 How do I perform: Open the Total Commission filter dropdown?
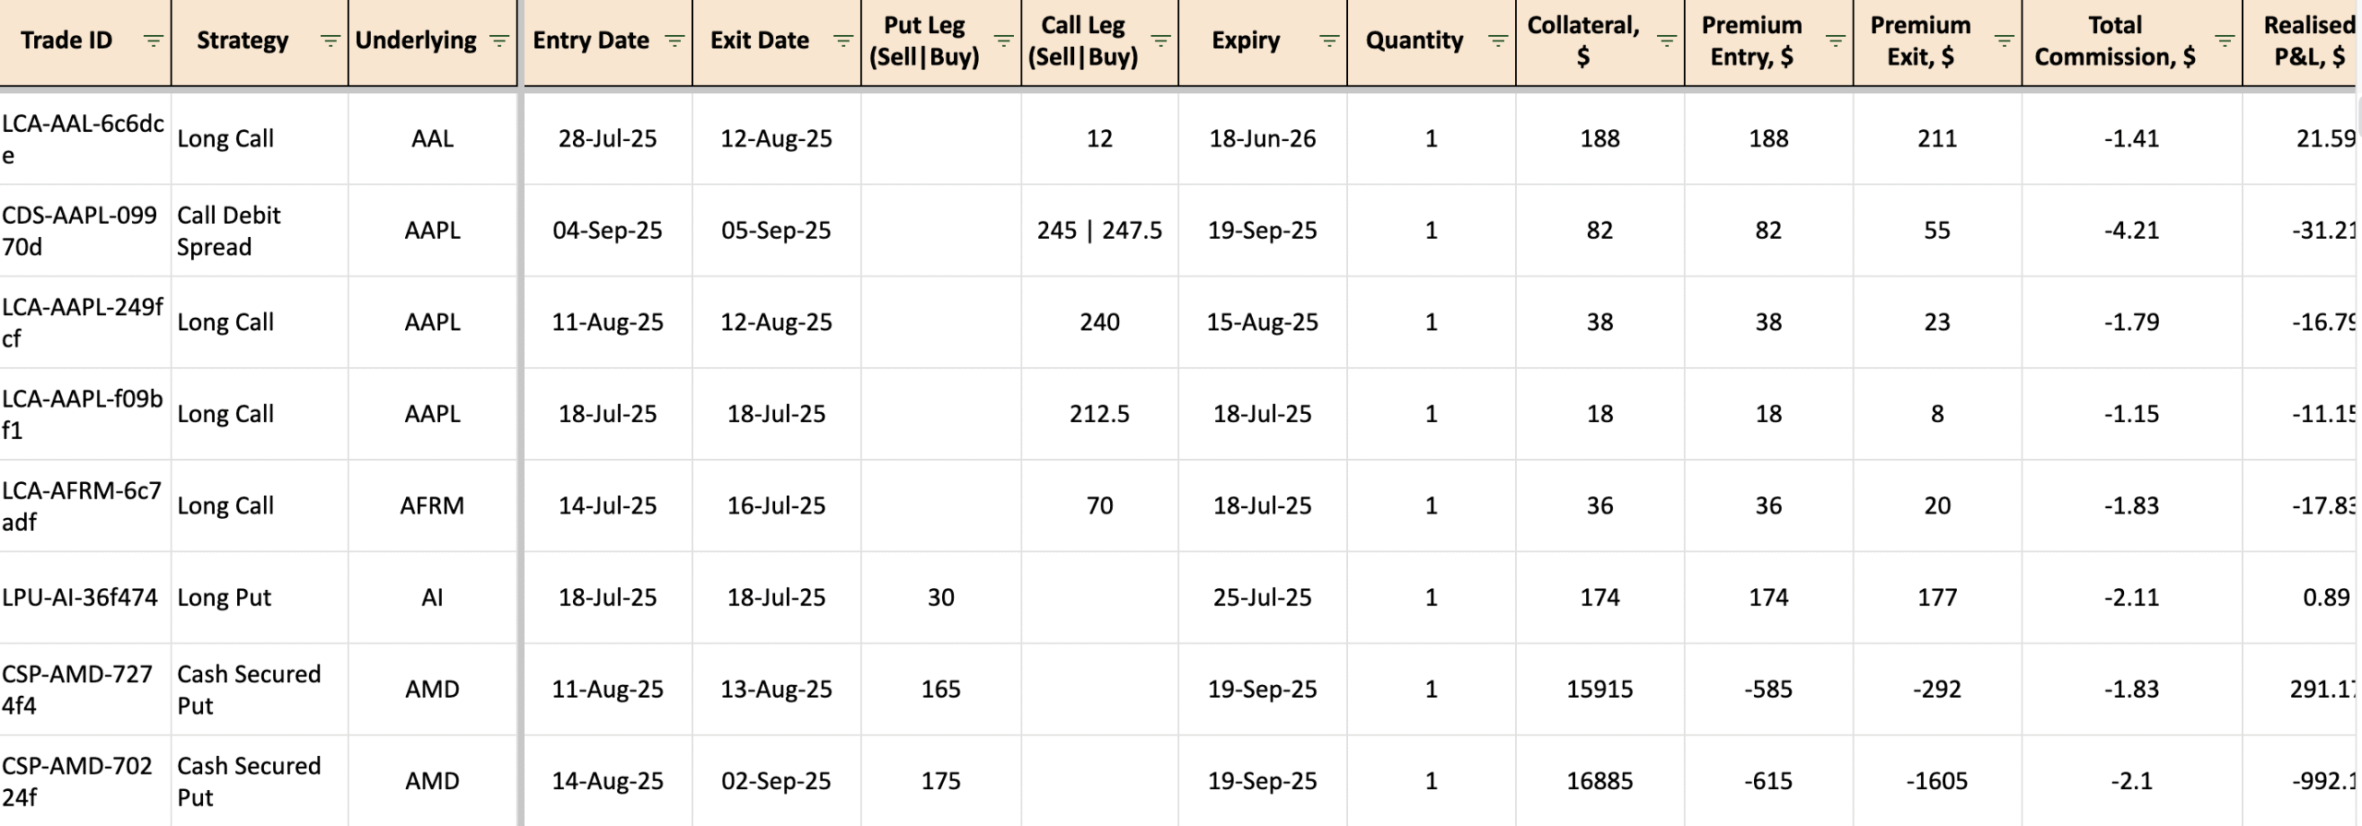tap(2225, 41)
